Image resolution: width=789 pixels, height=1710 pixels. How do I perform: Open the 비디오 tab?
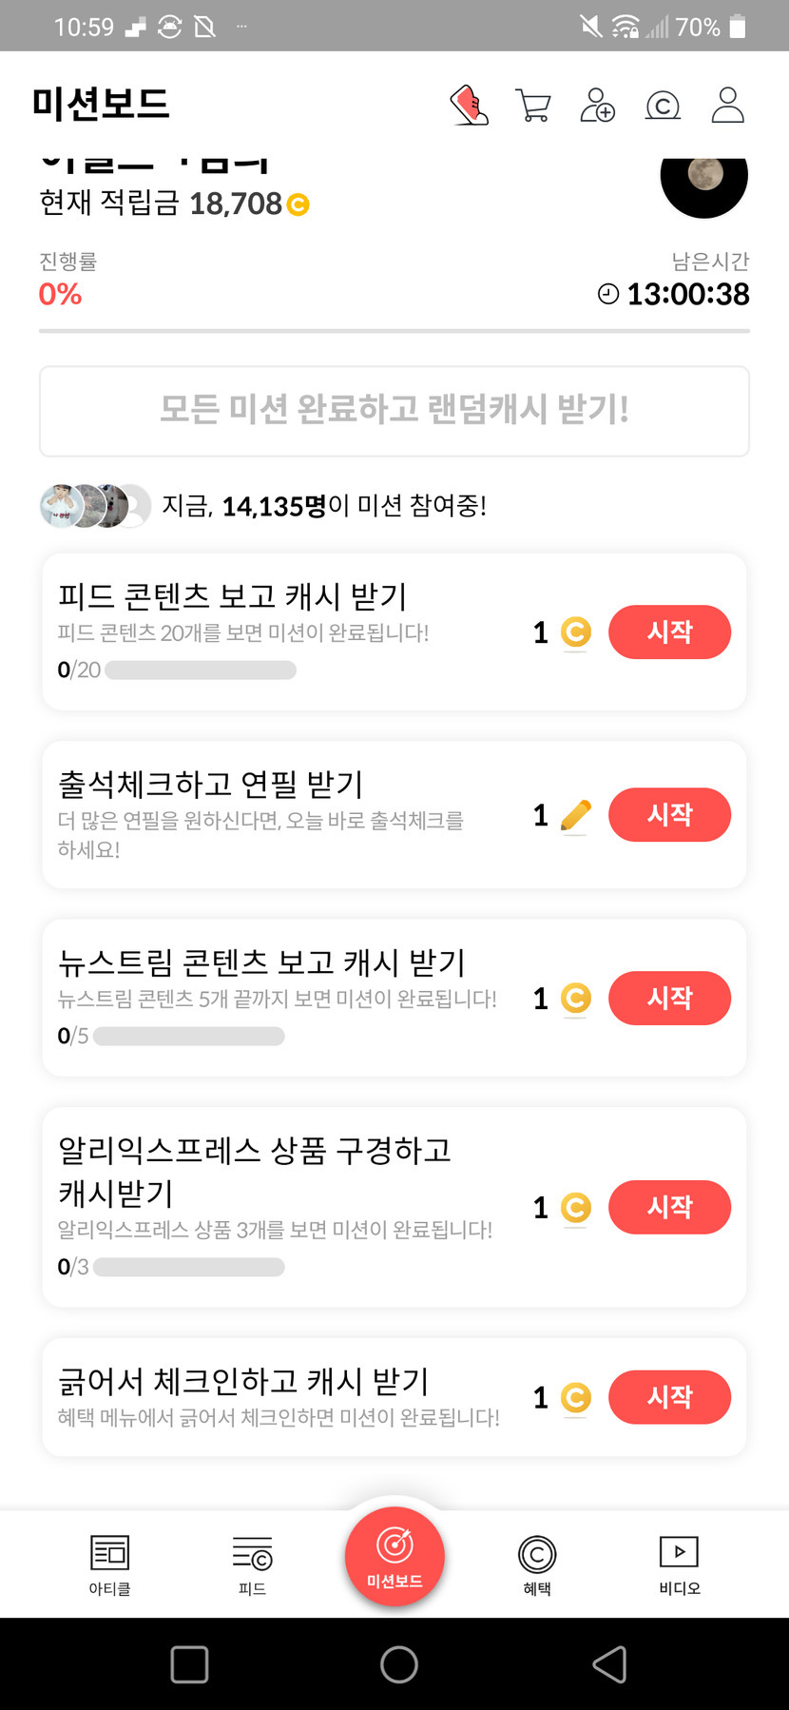pyautogui.click(x=679, y=1564)
